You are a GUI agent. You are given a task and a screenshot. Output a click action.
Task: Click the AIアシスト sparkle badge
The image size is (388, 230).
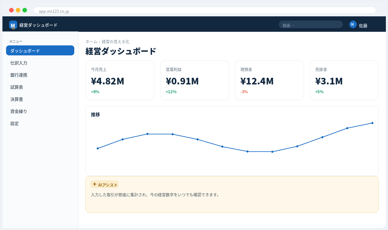105,184
